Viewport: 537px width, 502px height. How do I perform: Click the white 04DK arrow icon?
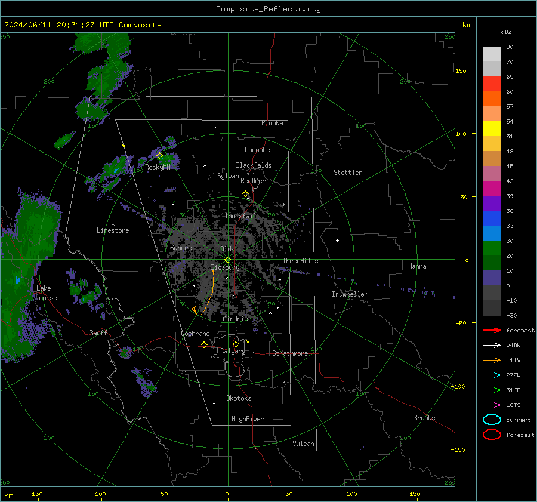click(492, 346)
